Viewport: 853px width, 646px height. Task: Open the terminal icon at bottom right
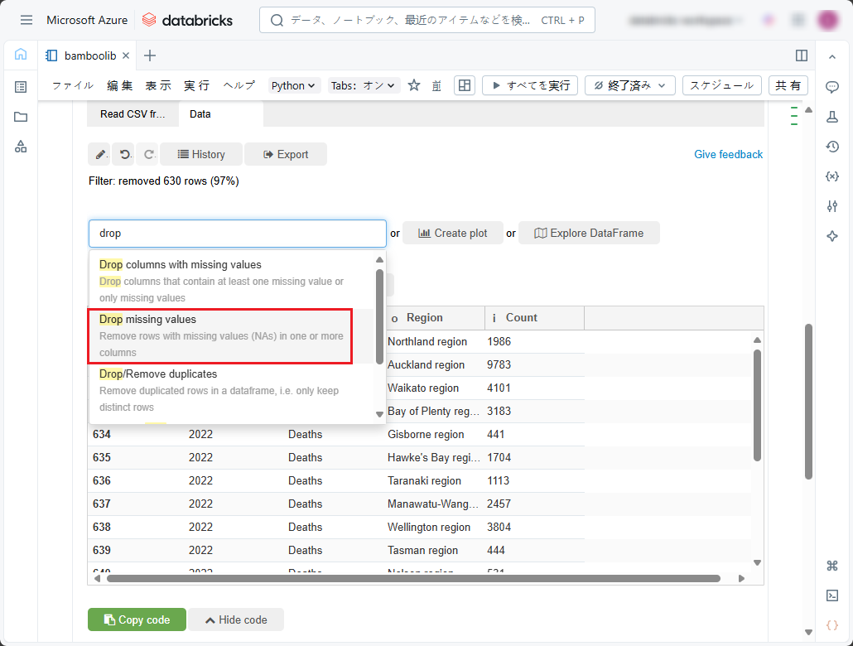point(832,595)
